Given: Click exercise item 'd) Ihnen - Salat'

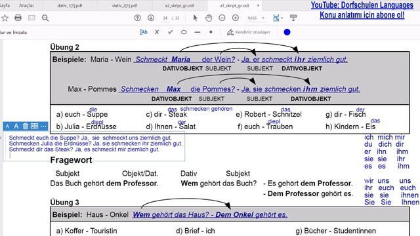Looking at the screenshot, I should [x=171, y=127].
